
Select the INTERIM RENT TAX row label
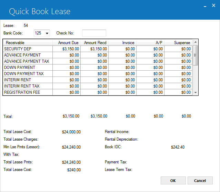28,86
